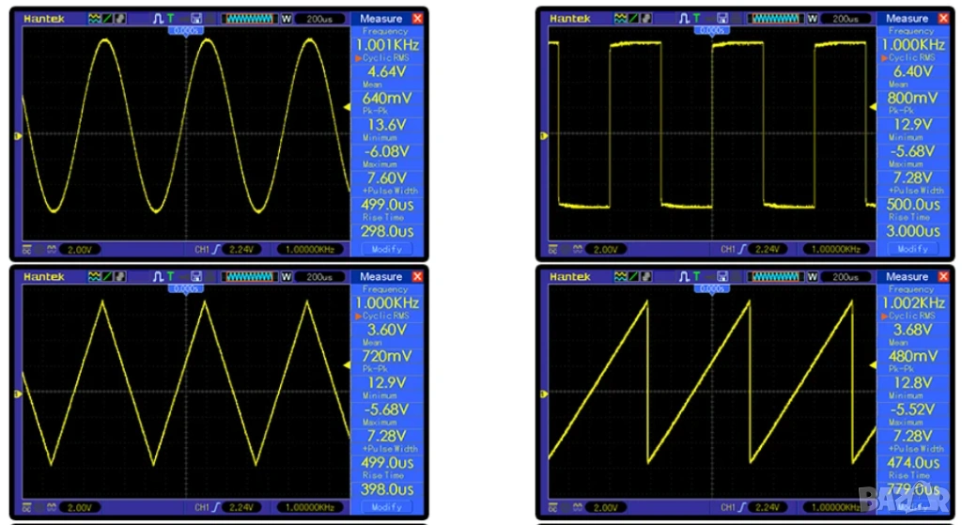Click save disk icon in square wave panel
The height and width of the screenshot is (525, 962).
point(722,19)
